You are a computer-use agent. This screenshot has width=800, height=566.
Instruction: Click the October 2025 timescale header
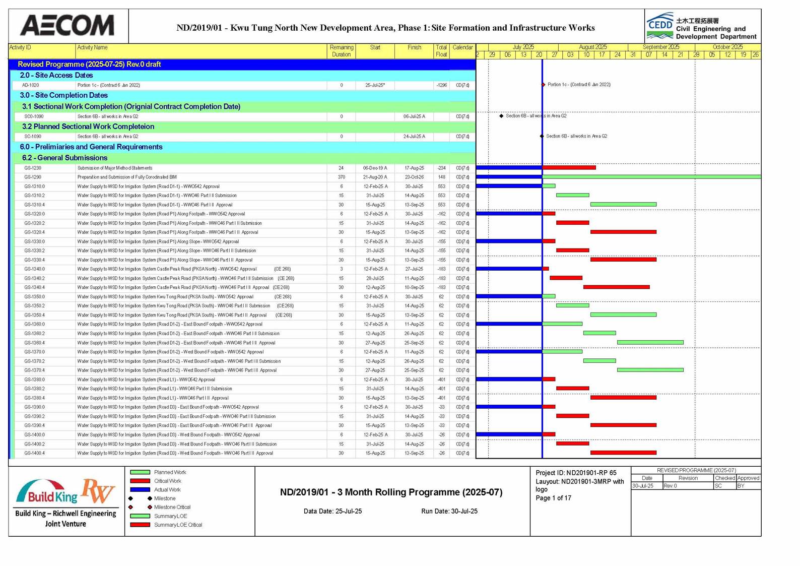(727, 47)
